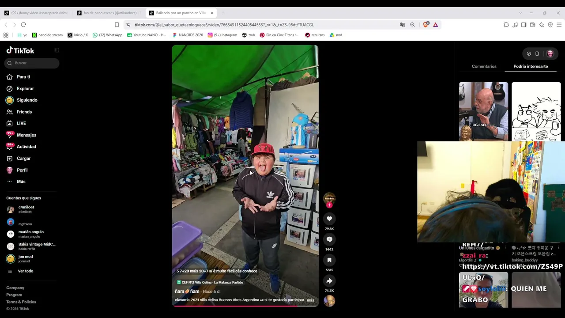Image resolution: width=565 pixels, height=318 pixels.
Task: Bookmark this page in the address bar
Action: pos(117,25)
